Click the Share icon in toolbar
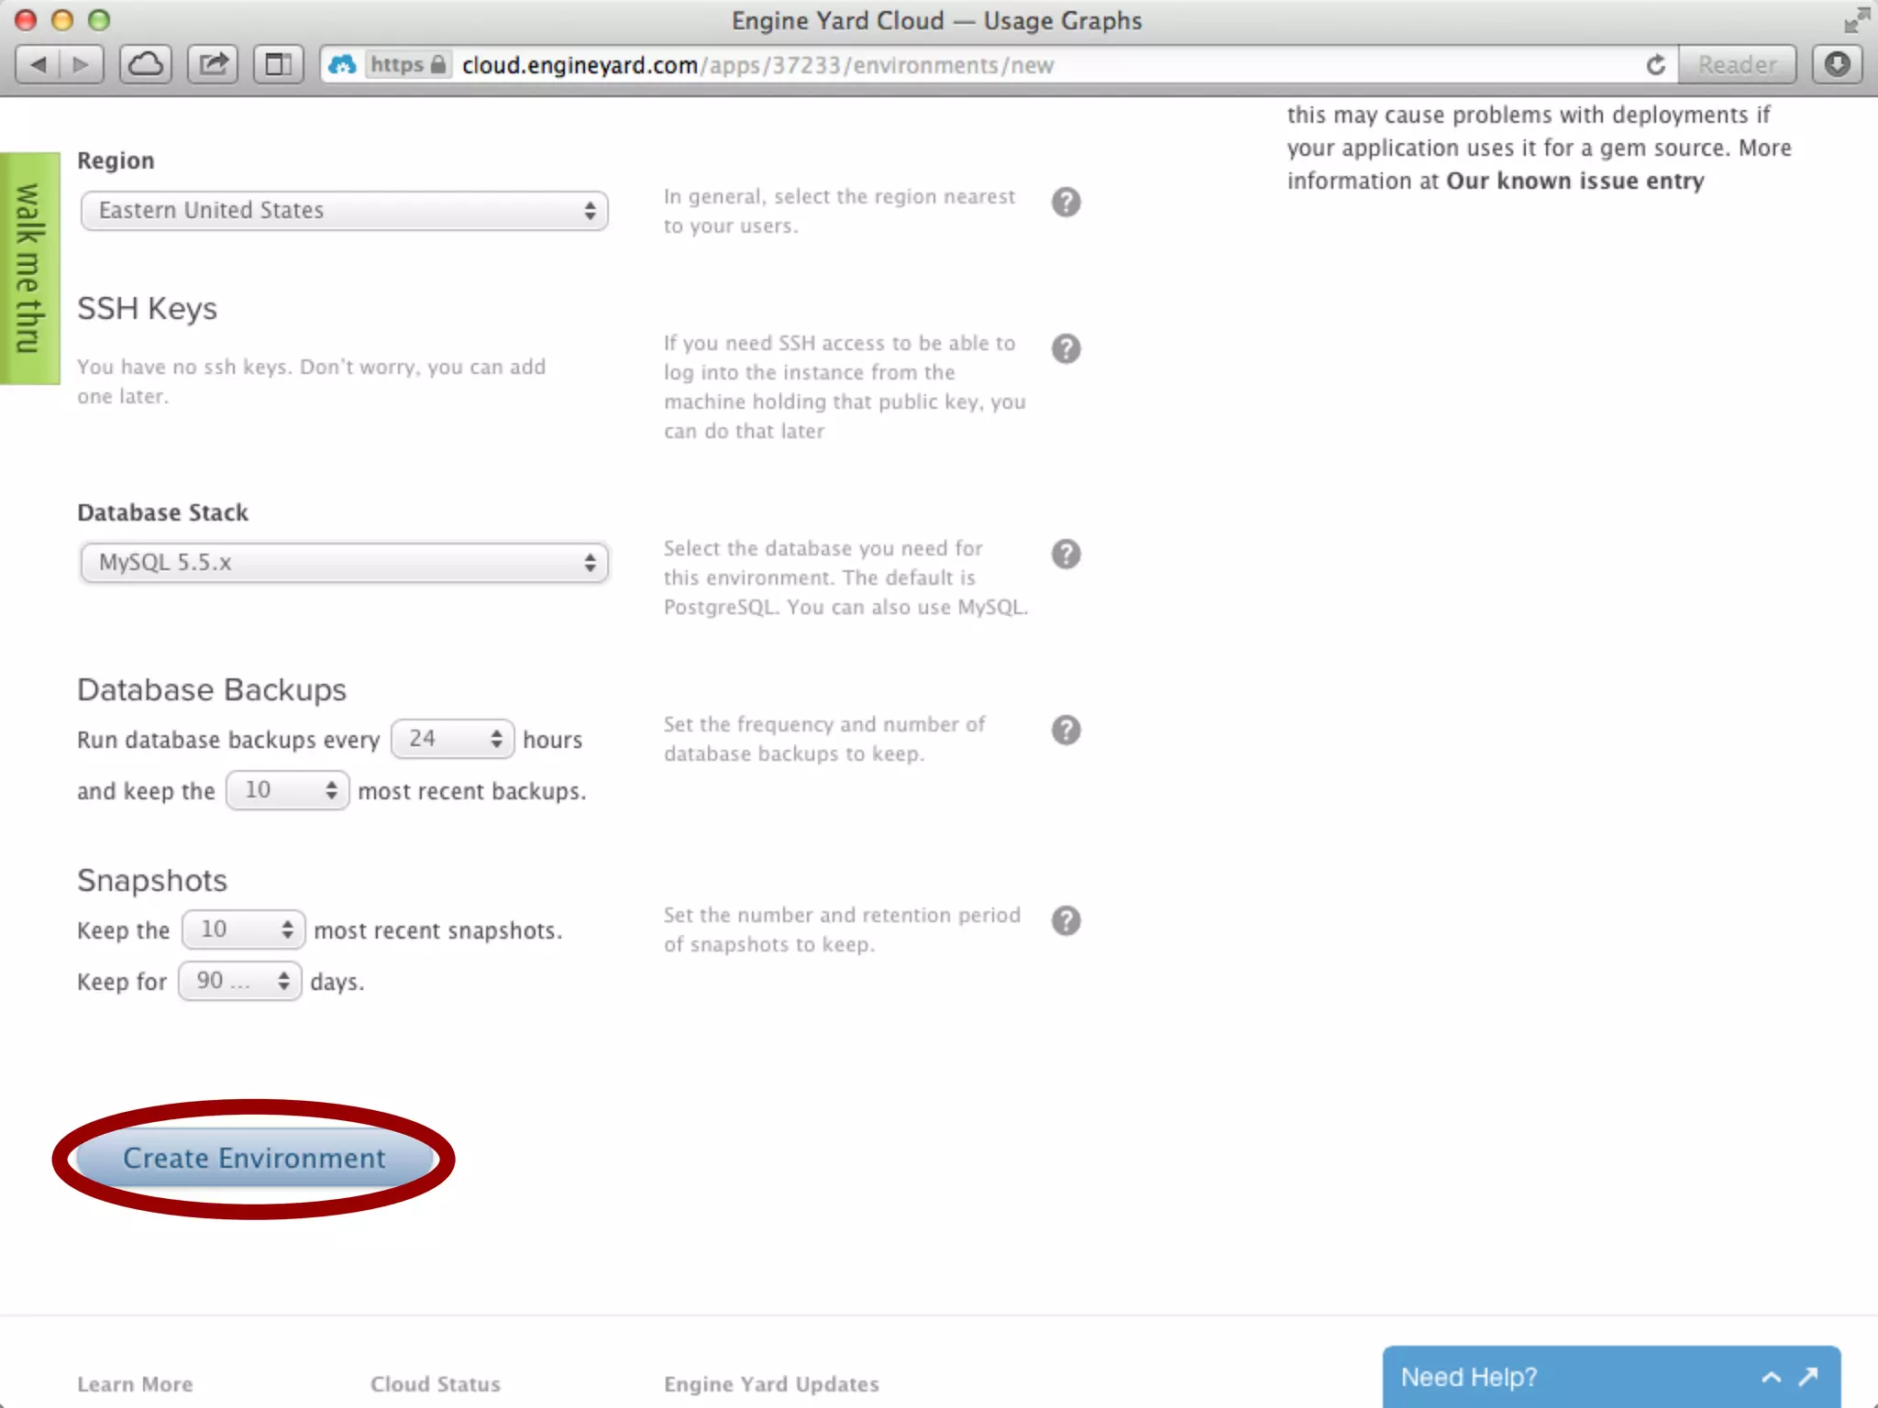The height and width of the screenshot is (1408, 1878). coord(213,64)
